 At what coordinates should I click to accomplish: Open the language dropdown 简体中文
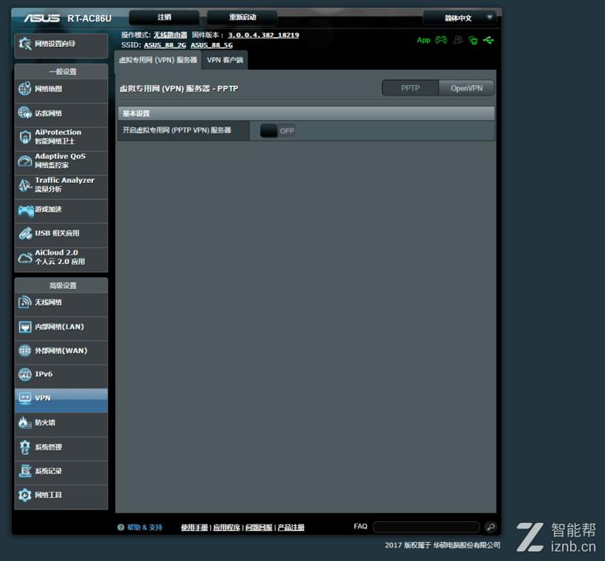tap(459, 18)
